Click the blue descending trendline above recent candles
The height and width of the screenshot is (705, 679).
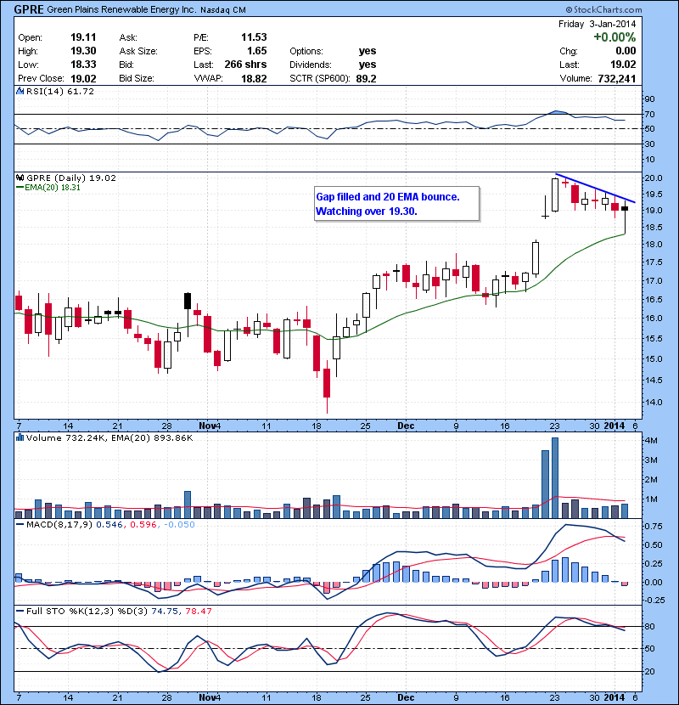point(596,188)
